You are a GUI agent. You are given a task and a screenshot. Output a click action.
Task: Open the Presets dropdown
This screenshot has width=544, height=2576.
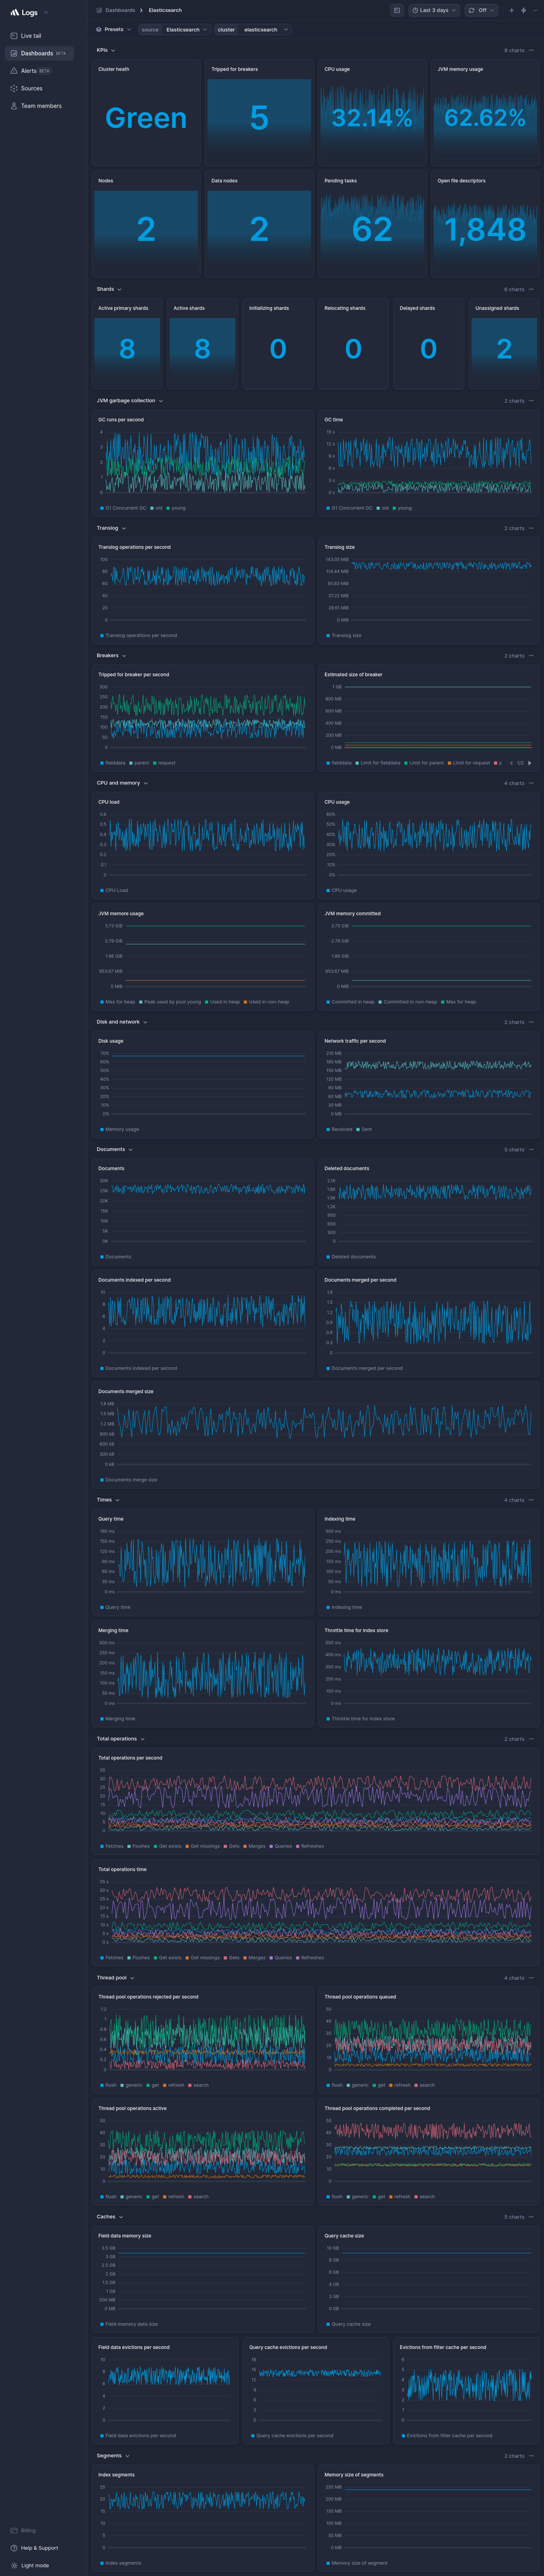click(113, 29)
